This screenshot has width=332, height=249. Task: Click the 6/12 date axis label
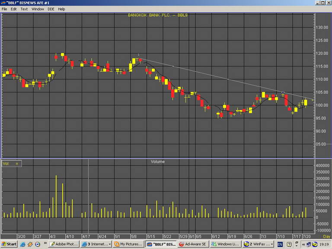[216, 236]
